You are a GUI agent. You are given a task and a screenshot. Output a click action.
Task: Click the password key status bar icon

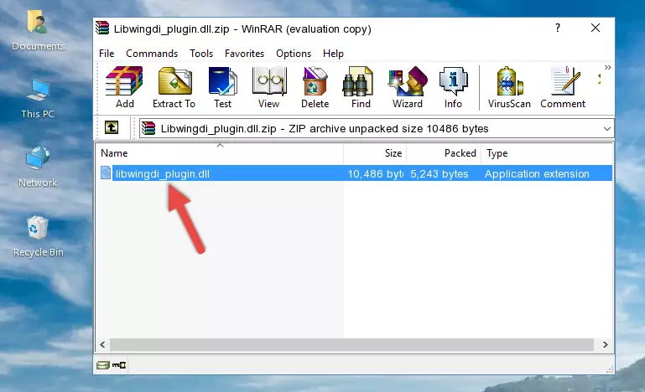point(119,364)
